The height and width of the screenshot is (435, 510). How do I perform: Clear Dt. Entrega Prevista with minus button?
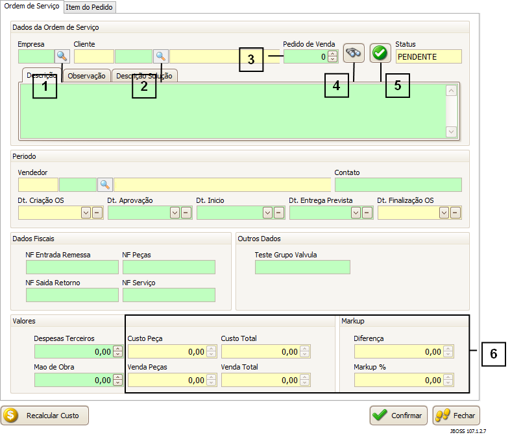[367, 213]
